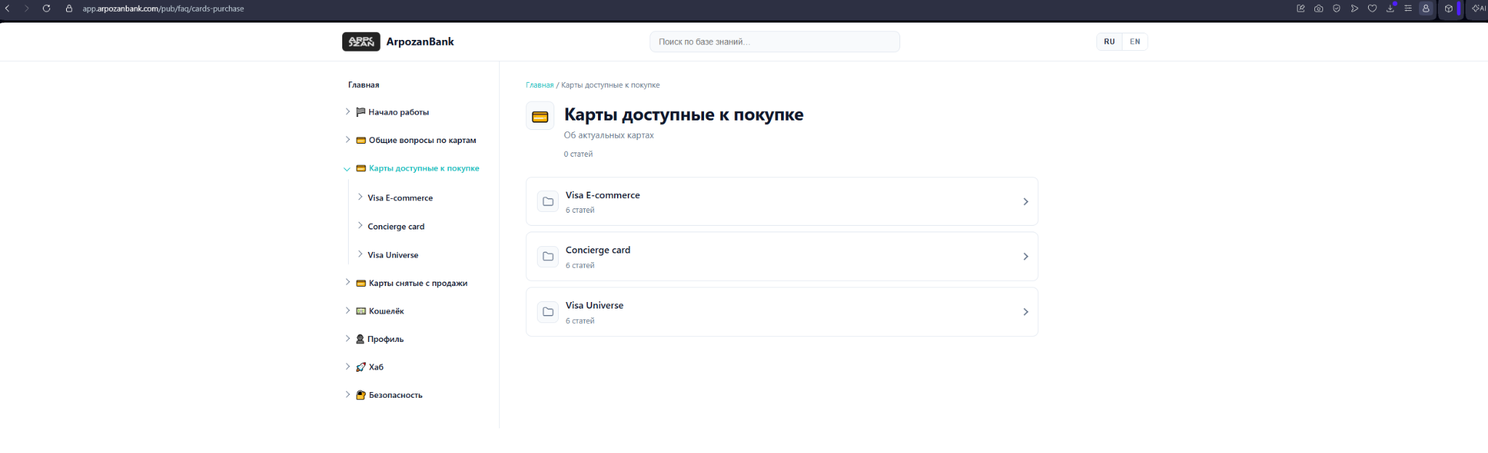Expand Visa E-commerce sidebar chevron
1488x453 pixels.
click(x=360, y=197)
